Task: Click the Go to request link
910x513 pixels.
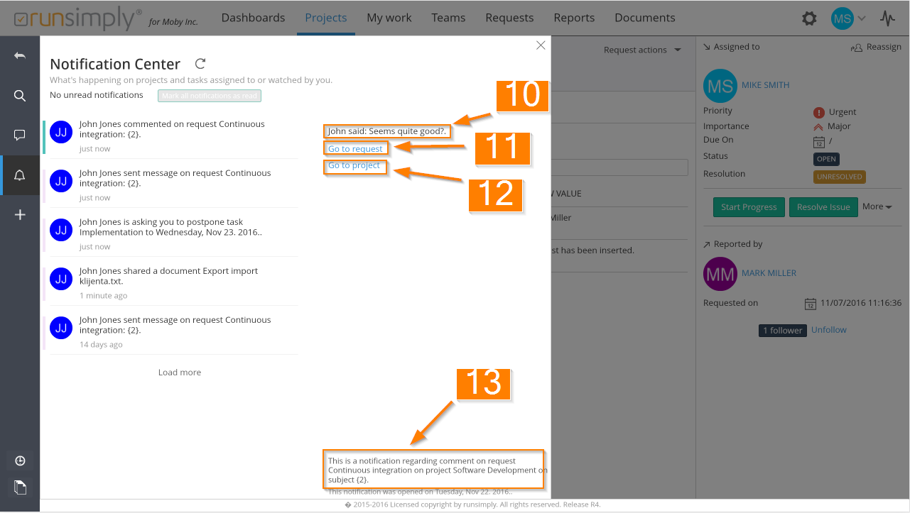Action: pyautogui.click(x=355, y=149)
